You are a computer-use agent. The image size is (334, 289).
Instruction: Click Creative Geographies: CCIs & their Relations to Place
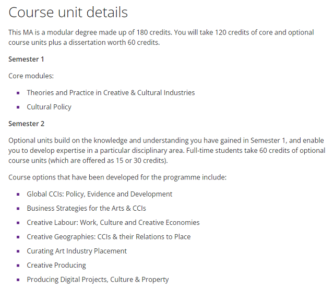[x=109, y=237]
